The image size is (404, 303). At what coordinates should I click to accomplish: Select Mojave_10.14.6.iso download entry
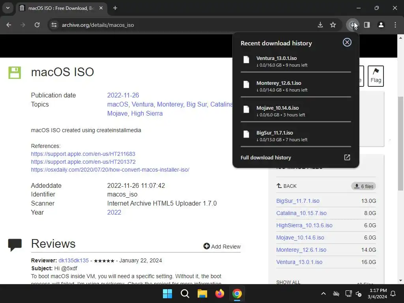click(x=296, y=111)
